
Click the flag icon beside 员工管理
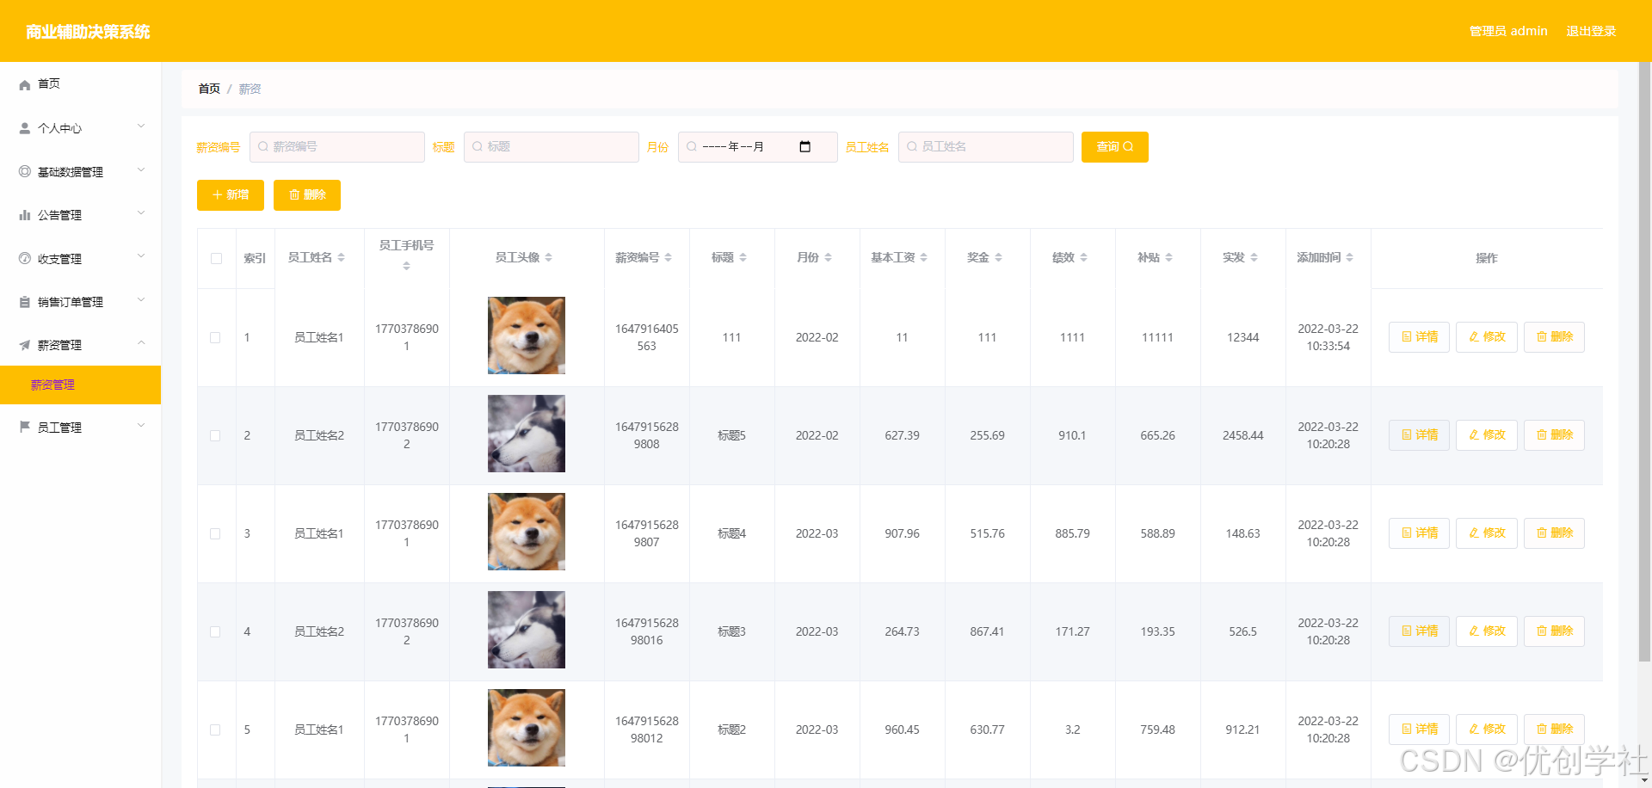(25, 427)
